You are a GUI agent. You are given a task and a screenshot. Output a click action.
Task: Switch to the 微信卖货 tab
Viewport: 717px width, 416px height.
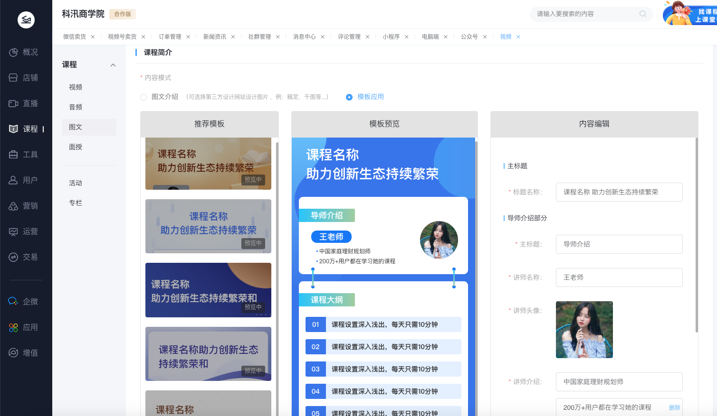(75, 37)
